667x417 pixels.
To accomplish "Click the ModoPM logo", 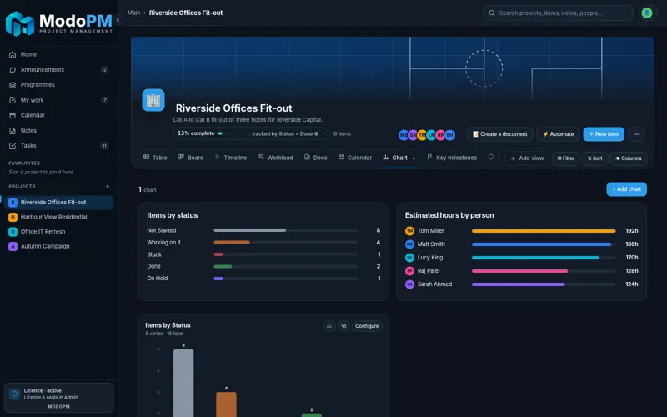I will pos(59,23).
